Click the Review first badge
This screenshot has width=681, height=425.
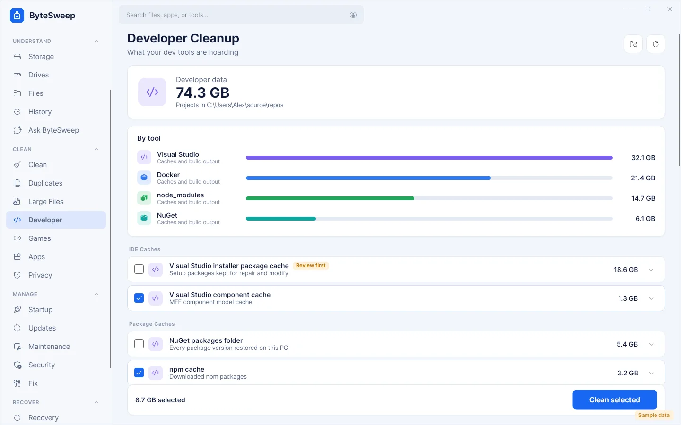click(x=311, y=266)
